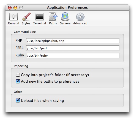Uncheck Add new file paths checkbox
The height and width of the screenshot is (118, 134).
(x=18, y=81)
